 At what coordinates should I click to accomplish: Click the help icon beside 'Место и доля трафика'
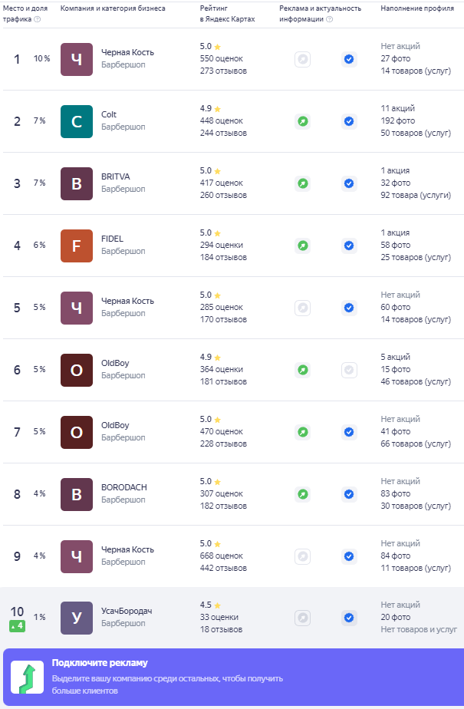tap(38, 19)
